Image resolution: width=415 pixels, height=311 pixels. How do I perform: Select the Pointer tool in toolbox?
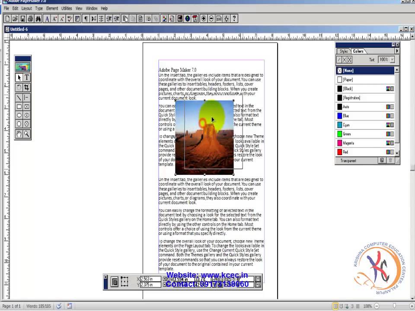[x=19, y=77]
